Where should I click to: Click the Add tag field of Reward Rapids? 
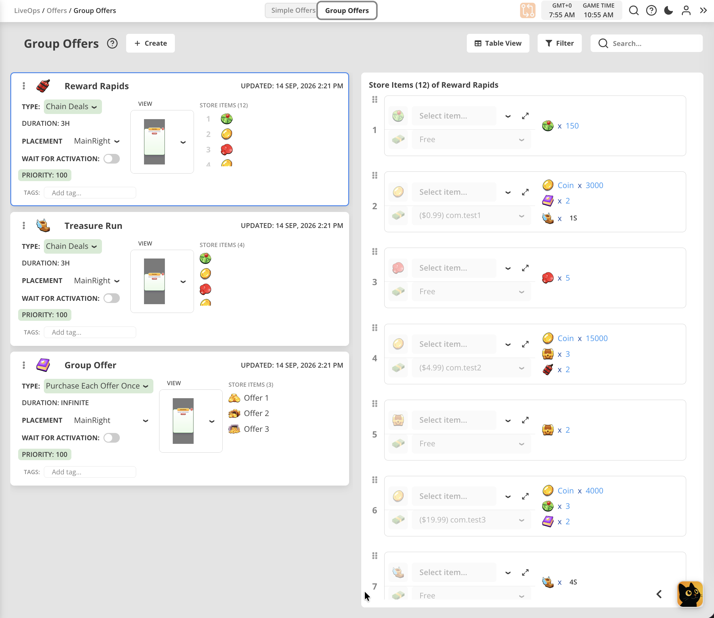[x=90, y=193]
